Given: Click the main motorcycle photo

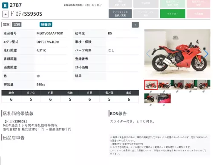Looking at the screenshot, I should (x=177, y=54).
